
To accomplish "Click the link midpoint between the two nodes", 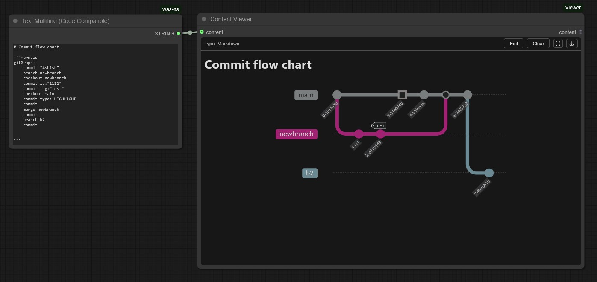I will coord(190,32).
